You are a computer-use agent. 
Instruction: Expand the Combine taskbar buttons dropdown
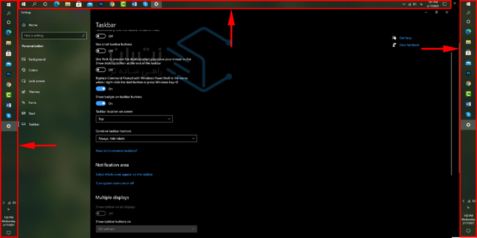[146, 139]
